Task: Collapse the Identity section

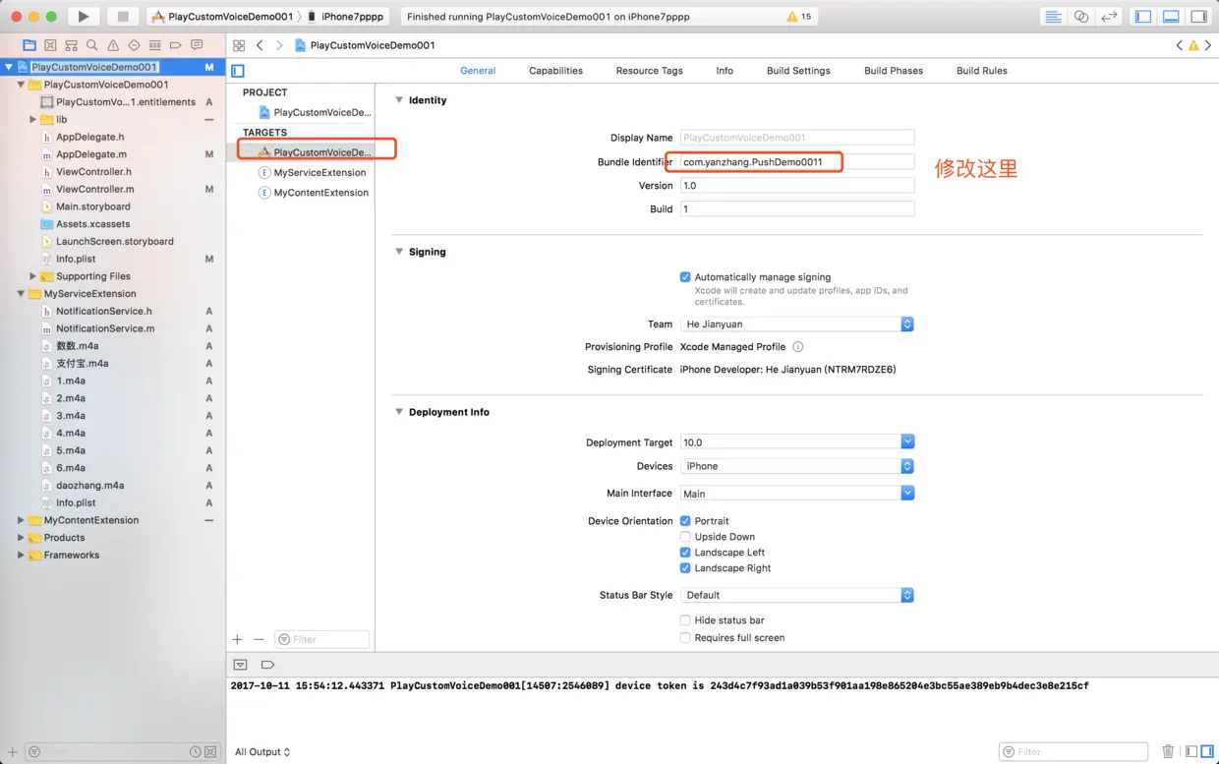Action: point(399,100)
